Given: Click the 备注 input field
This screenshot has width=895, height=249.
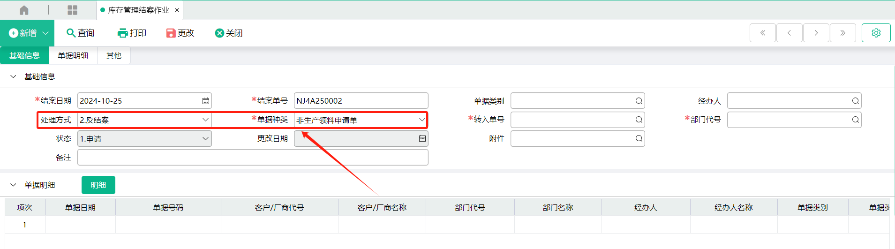Looking at the screenshot, I should click(x=253, y=158).
